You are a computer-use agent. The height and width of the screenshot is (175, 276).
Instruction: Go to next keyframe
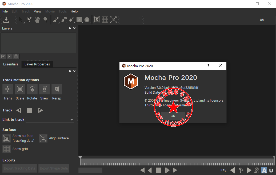[249, 170]
